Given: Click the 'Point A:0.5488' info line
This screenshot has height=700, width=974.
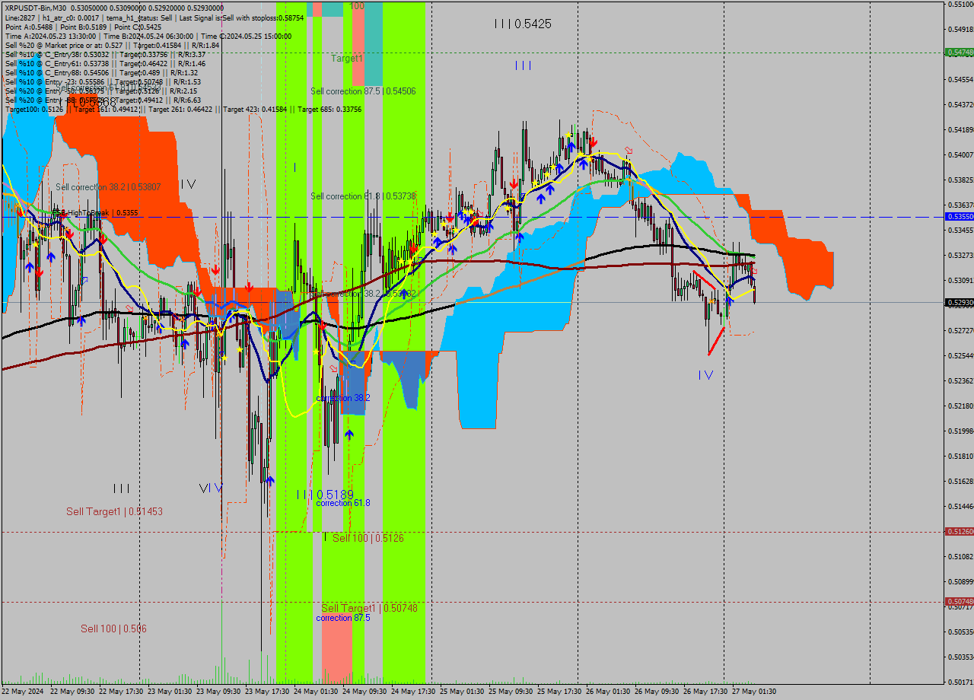Looking at the screenshot, I should (83, 27).
